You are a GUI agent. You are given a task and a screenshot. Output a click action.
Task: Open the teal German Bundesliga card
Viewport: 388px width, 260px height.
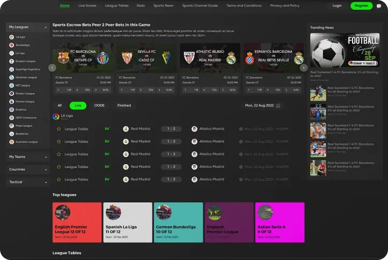point(178,222)
